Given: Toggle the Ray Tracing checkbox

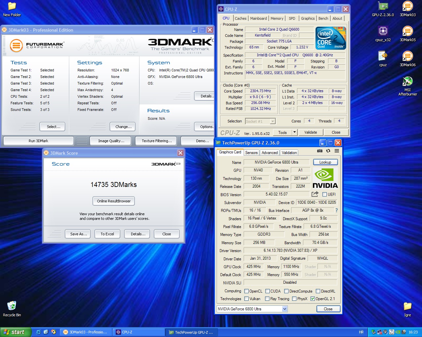Looking at the screenshot, I should (x=267, y=299).
